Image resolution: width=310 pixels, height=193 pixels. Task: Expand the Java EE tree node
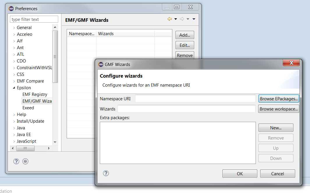(x=14, y=135)
